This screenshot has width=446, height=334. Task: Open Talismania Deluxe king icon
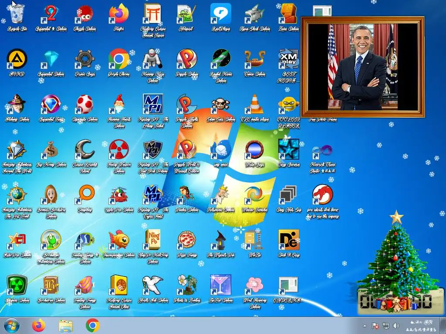pyautogui.click(x=221, y=195)
